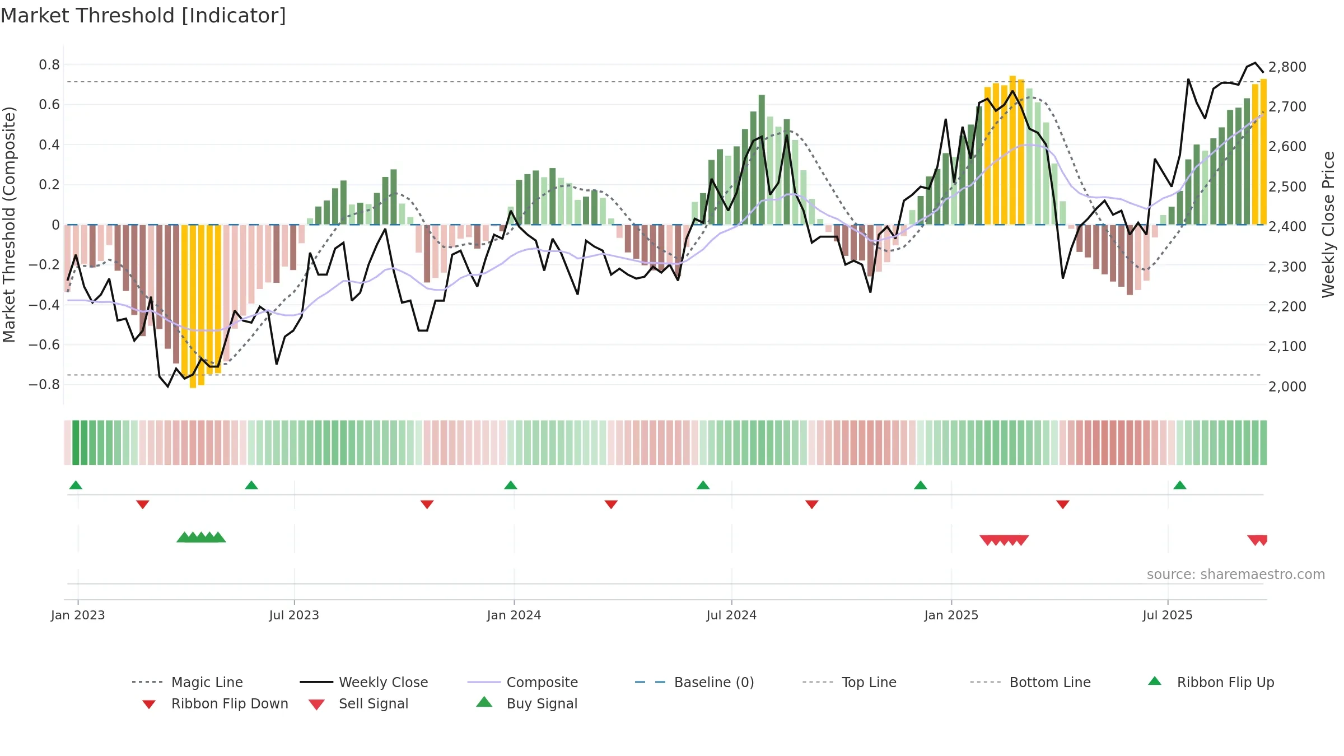Toggle the Weekly Close legend entry
Image resolution: width=1344 pixels, height=756 pixels.
pyautogui.click(x=364, y=682)
